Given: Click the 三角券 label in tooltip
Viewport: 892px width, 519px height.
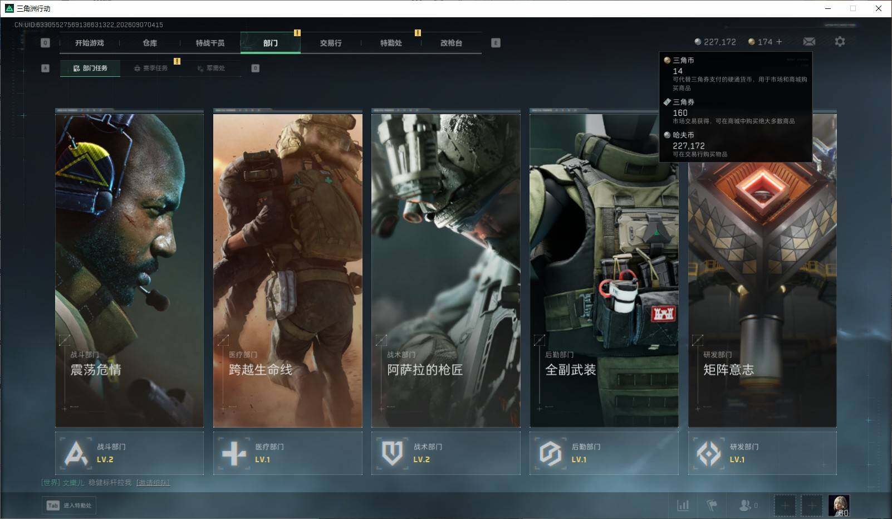Looking at the screenshot, I should point(683,102).
